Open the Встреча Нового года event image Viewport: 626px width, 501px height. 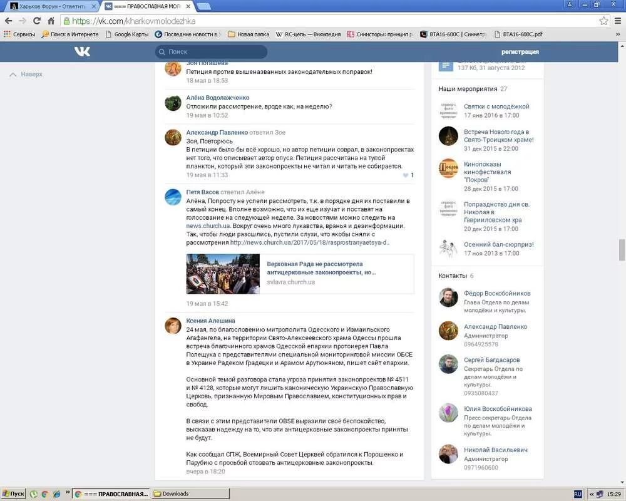[448, 136]
